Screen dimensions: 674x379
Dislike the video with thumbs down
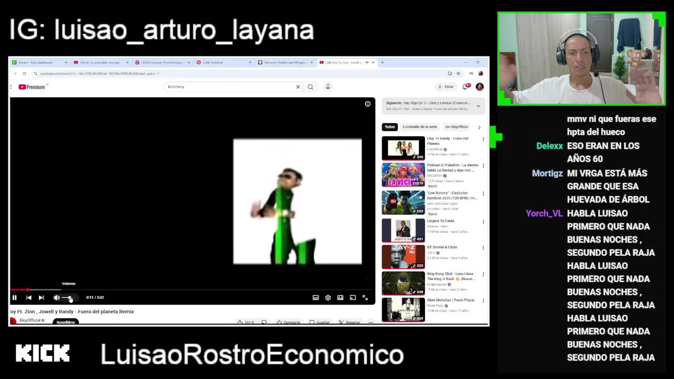[264, 322]
